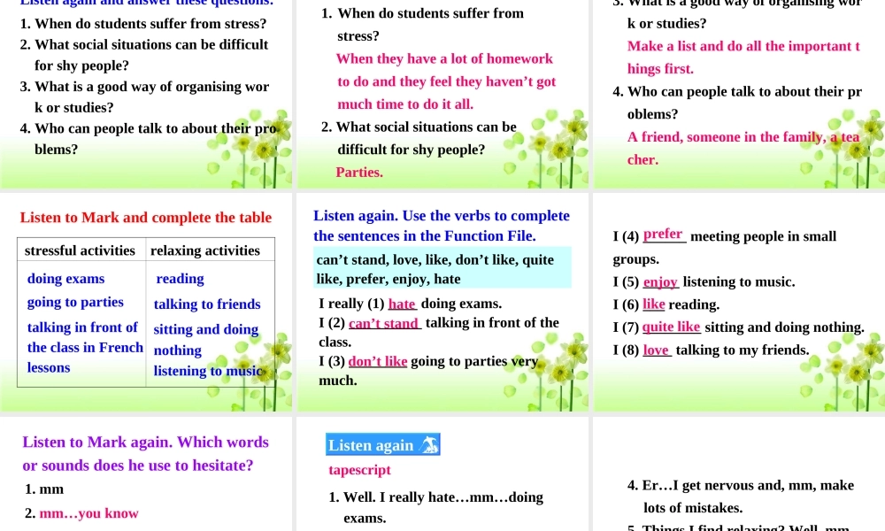
Task: Click the pink text 'mm…you know'
Action: [x=88, y=513]
